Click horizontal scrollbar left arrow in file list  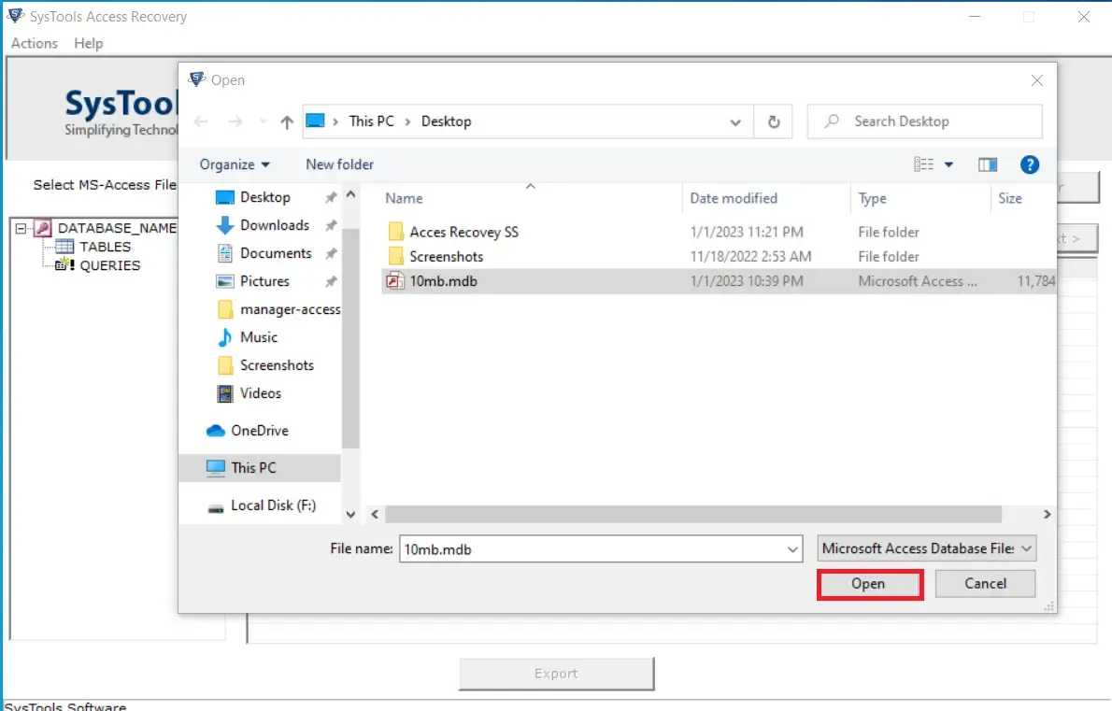(375, 515)
